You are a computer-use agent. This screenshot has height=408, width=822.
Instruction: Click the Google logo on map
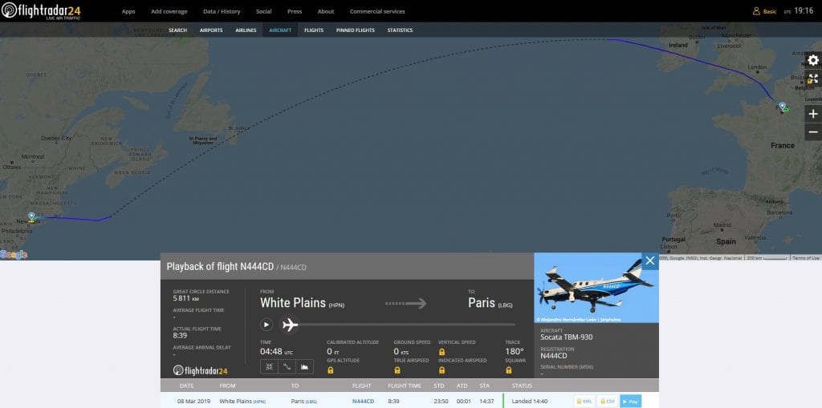click(14, 255)
